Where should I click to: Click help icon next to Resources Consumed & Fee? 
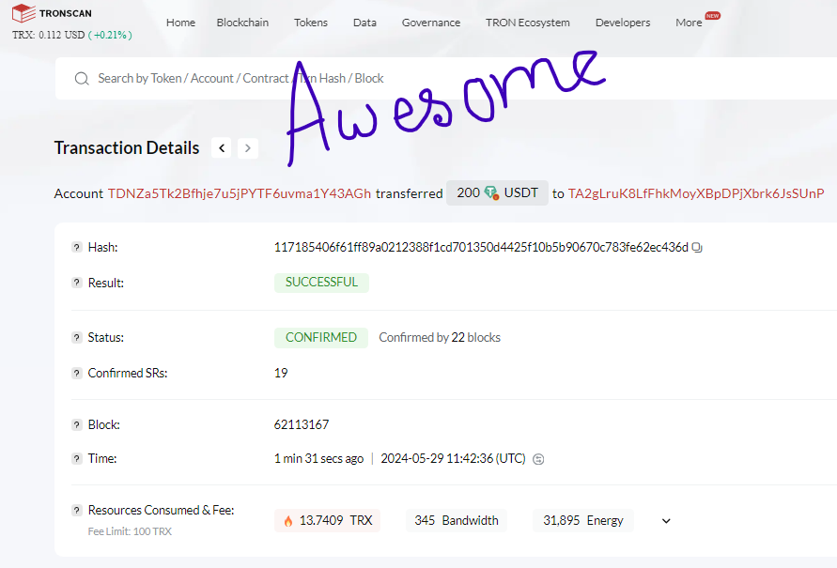(x=77, y=511)
